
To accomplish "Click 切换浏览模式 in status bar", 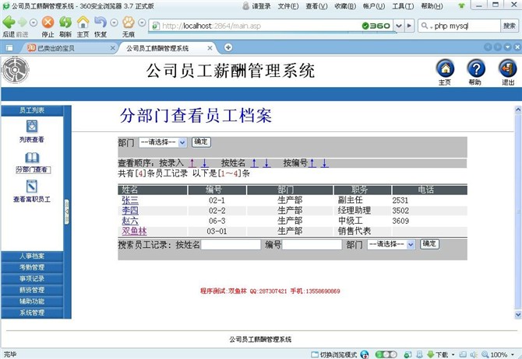I will tap(334, 354).
